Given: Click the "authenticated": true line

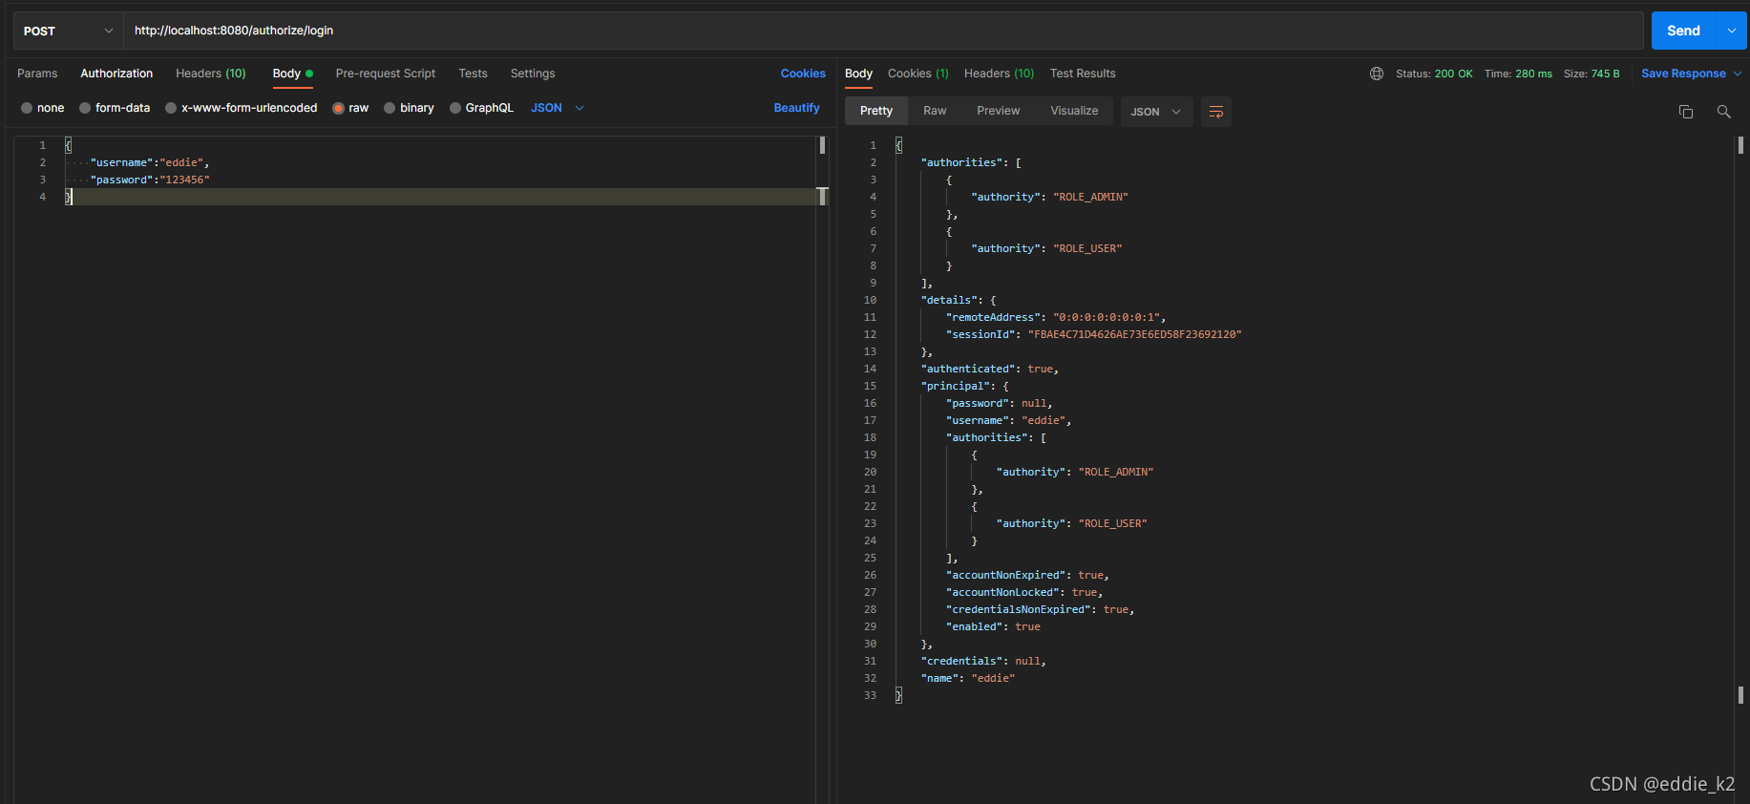Looking at the screenshot, I should coord(989,369).
